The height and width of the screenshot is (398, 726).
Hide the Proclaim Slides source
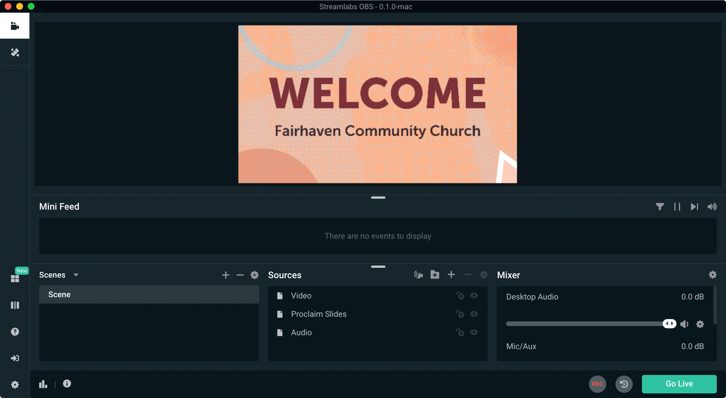coord(474,314)
